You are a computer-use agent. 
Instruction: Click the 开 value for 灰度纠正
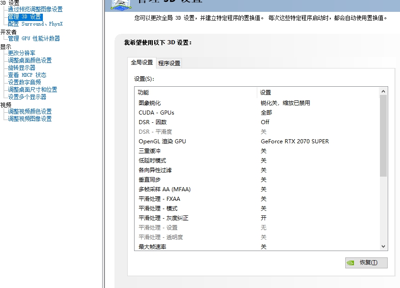pos(264,218)
